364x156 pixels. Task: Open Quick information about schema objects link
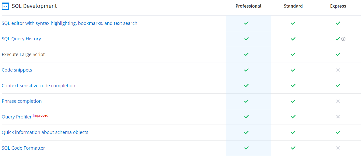coord(45,132)
